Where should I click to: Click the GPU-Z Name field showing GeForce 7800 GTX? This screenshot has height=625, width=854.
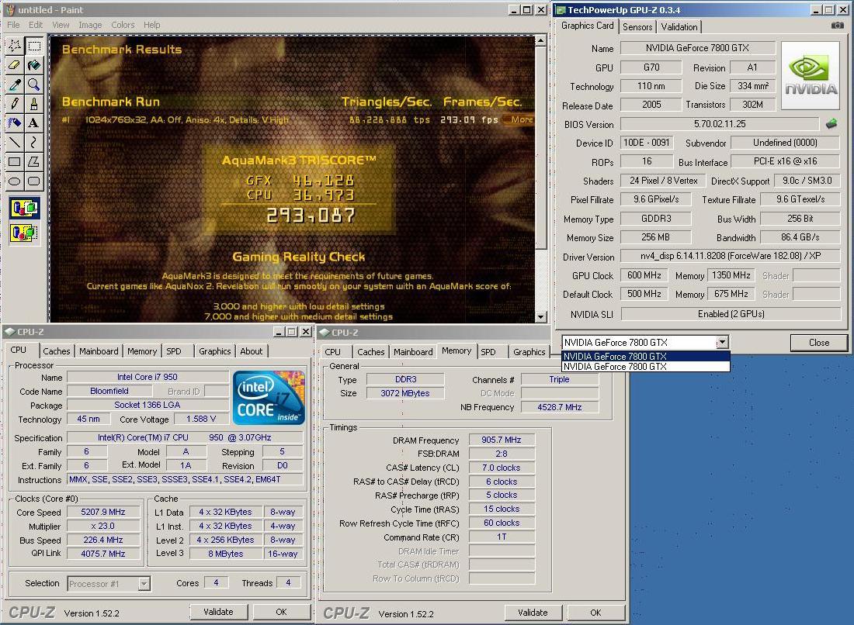pyautogui.click(x=697, y=48)
